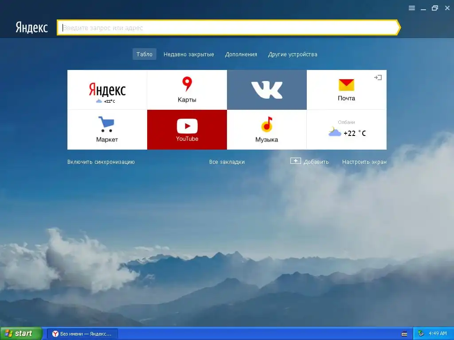The width and height of the screenshot is (454, 340).
Task: Focus the search and address field
Action: point(228,28)
